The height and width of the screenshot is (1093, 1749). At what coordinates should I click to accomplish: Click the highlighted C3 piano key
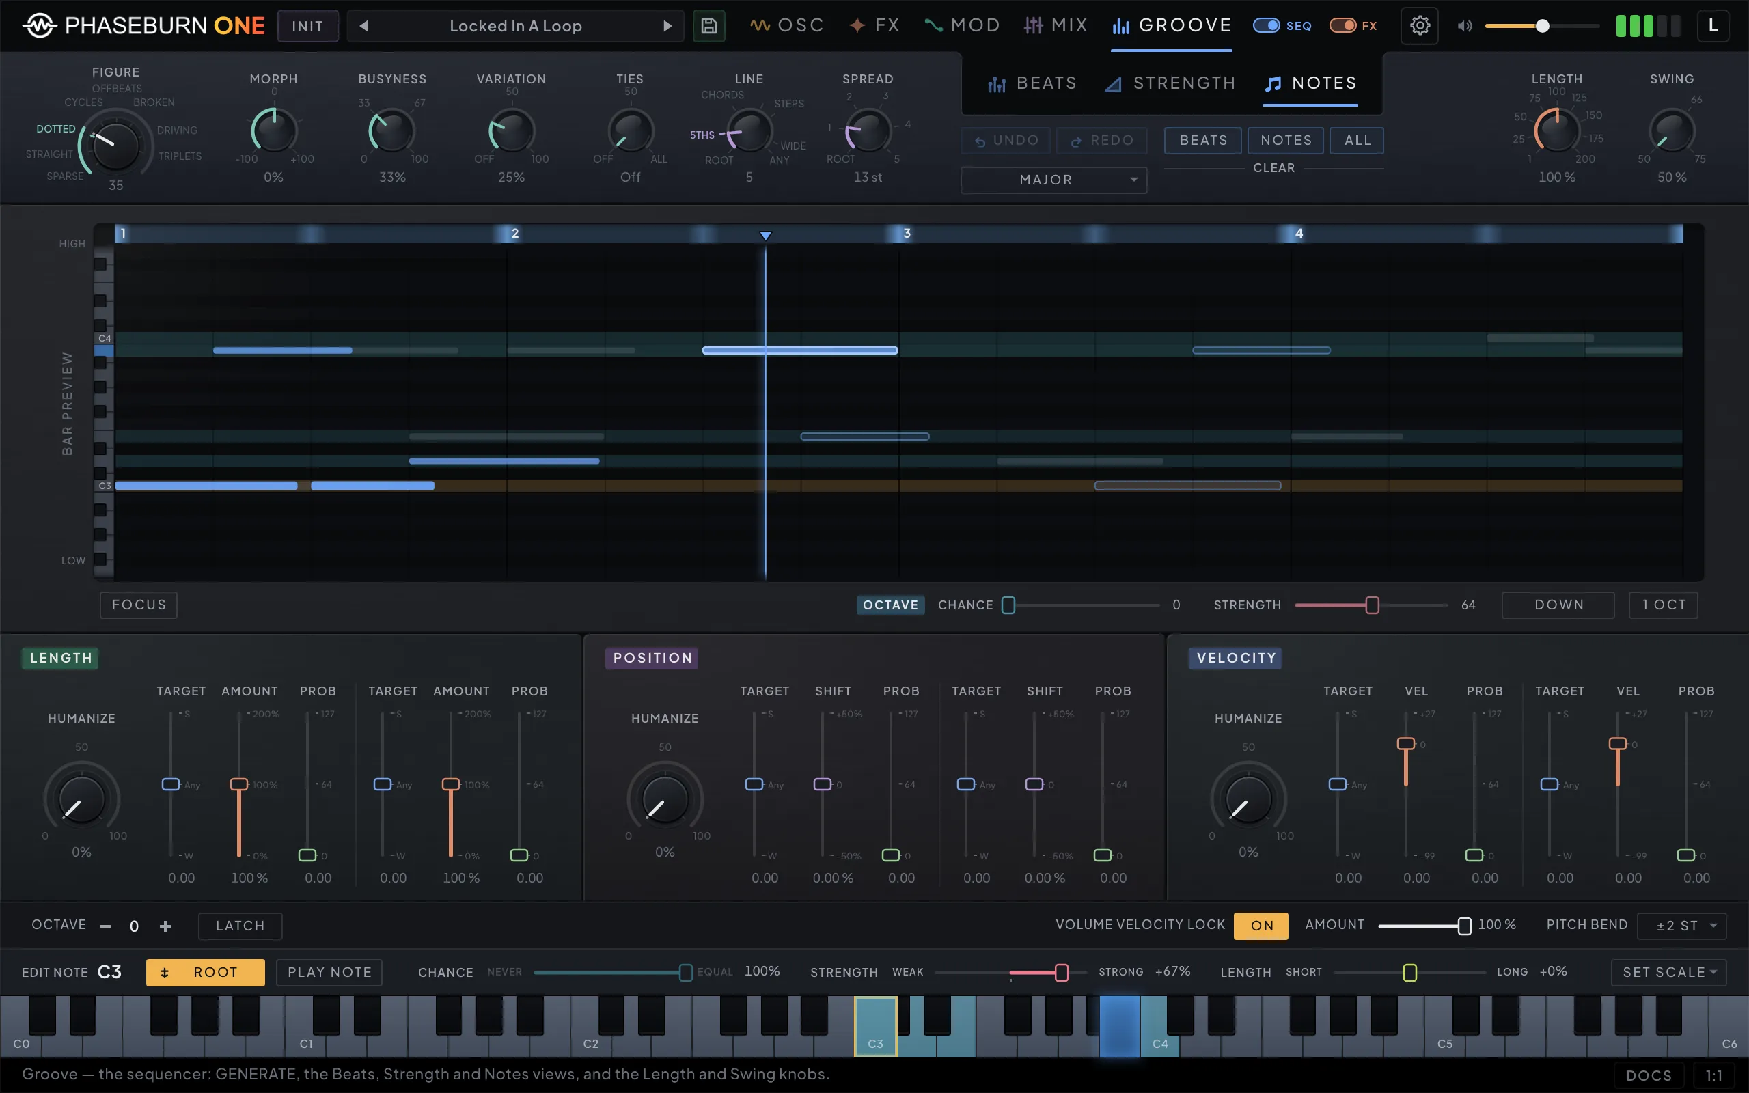[x=875, y=1027]
